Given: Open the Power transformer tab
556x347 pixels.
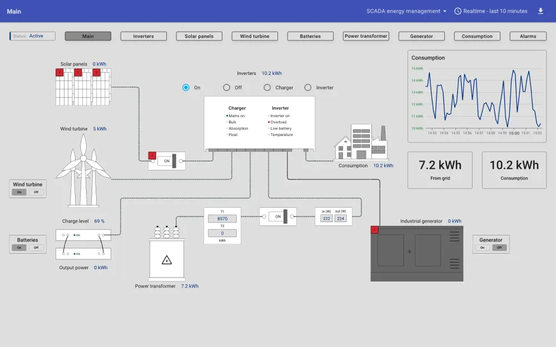Looking at the screenshot, I should [366, 36].
